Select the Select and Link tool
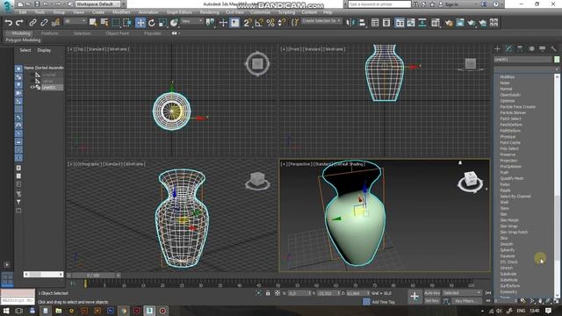The image size is (562, 316). (x=32, y=23)
